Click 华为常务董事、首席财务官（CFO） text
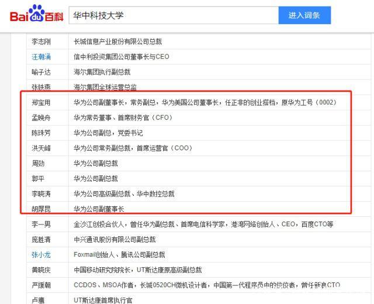This screenshot has width=374, height=304. 123,118
